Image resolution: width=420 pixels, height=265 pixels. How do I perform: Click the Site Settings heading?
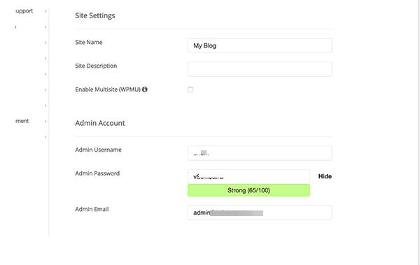(x=95, y=15)
